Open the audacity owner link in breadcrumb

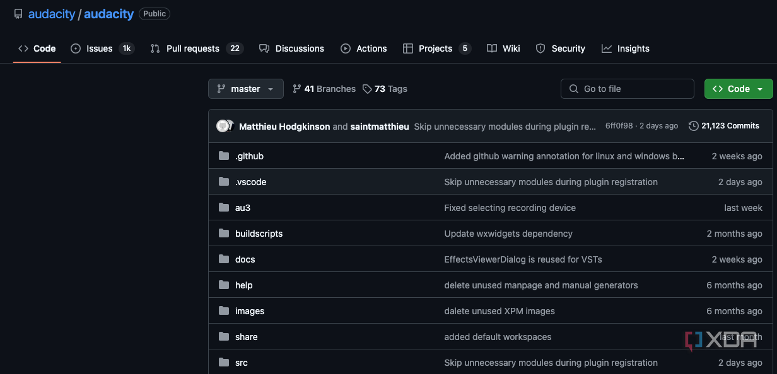52,14
